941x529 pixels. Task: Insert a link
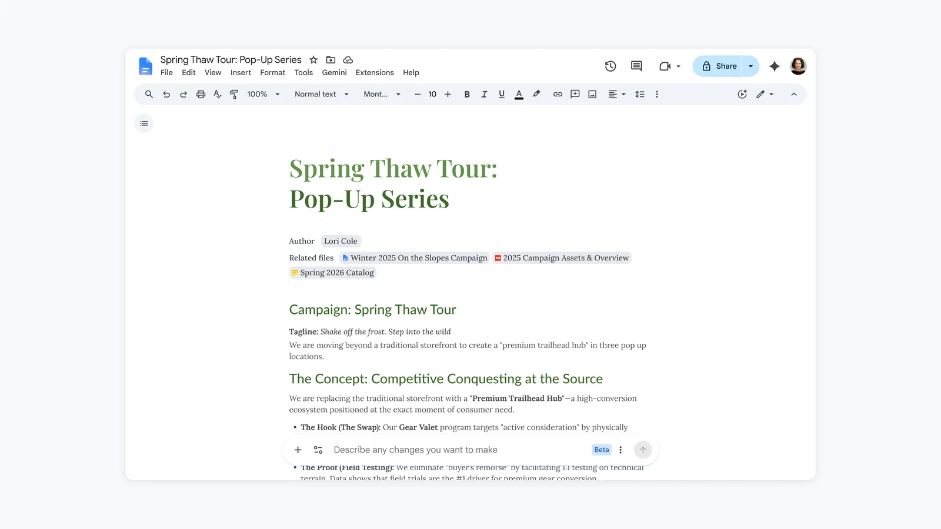(x=558, y=94)
